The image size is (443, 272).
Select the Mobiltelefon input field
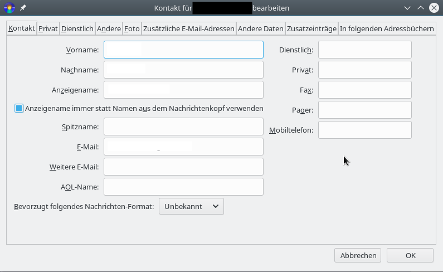click(x=364, y=130)
